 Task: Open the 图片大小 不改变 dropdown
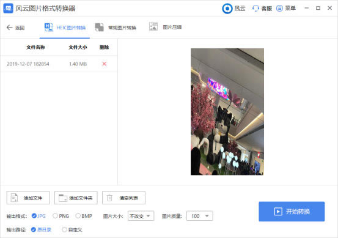(x=141, y=216)
